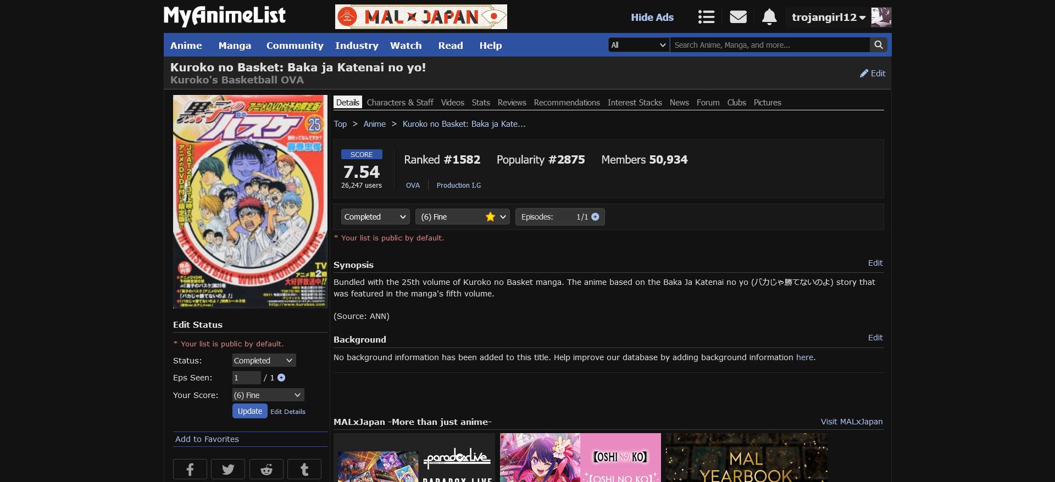Image resolution: width=1055 pixels, height=482 pixels.
Task: Open the Read menu
Action: [x=451, y=46]
